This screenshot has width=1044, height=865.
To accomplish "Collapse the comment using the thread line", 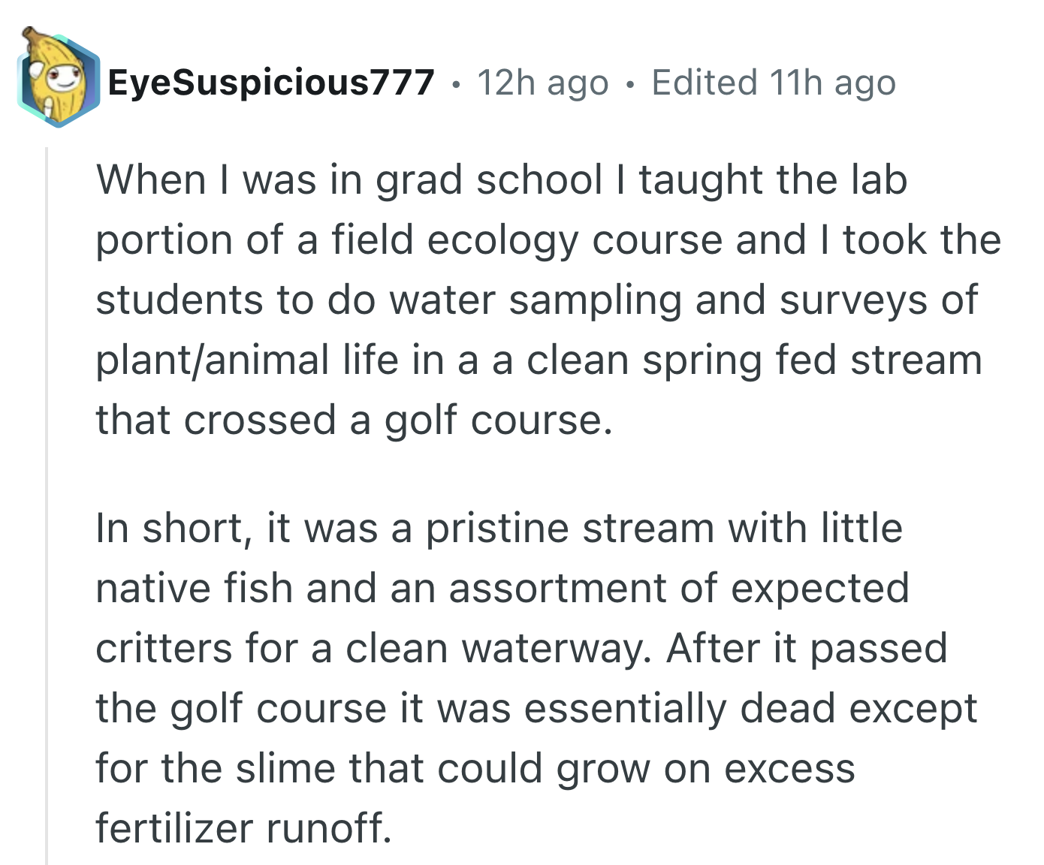I will 47,505.
